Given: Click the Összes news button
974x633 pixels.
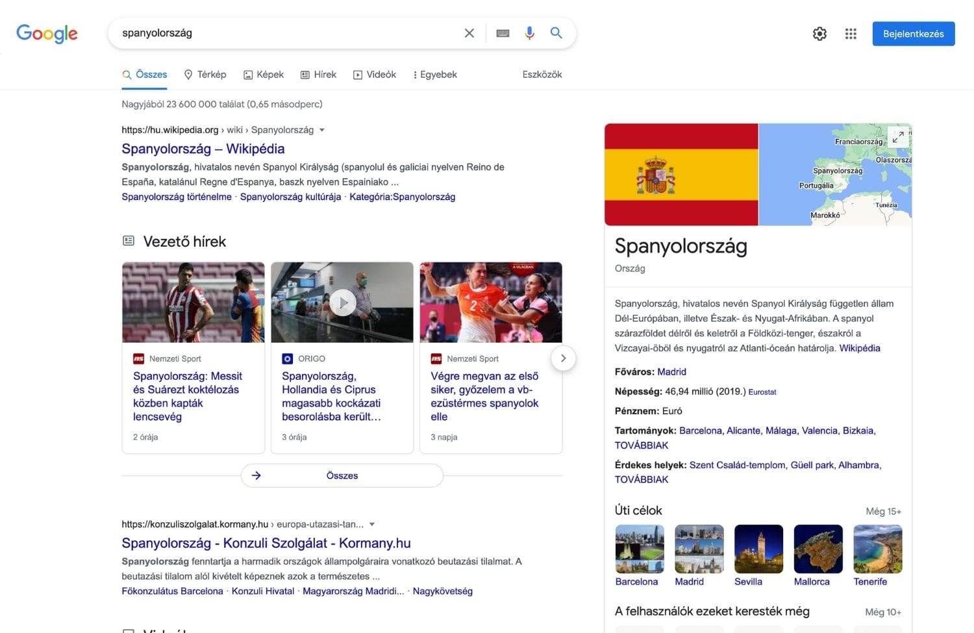Looking at the screenshot, I should coord(342,475).
